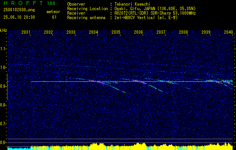236x150 pixels.
Task: Click the 2034 time marker
Action: click(93, 32)
